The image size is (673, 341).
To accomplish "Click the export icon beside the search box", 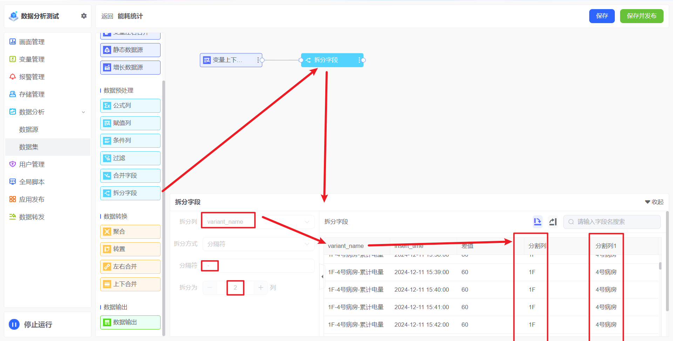I will point(553,222).
